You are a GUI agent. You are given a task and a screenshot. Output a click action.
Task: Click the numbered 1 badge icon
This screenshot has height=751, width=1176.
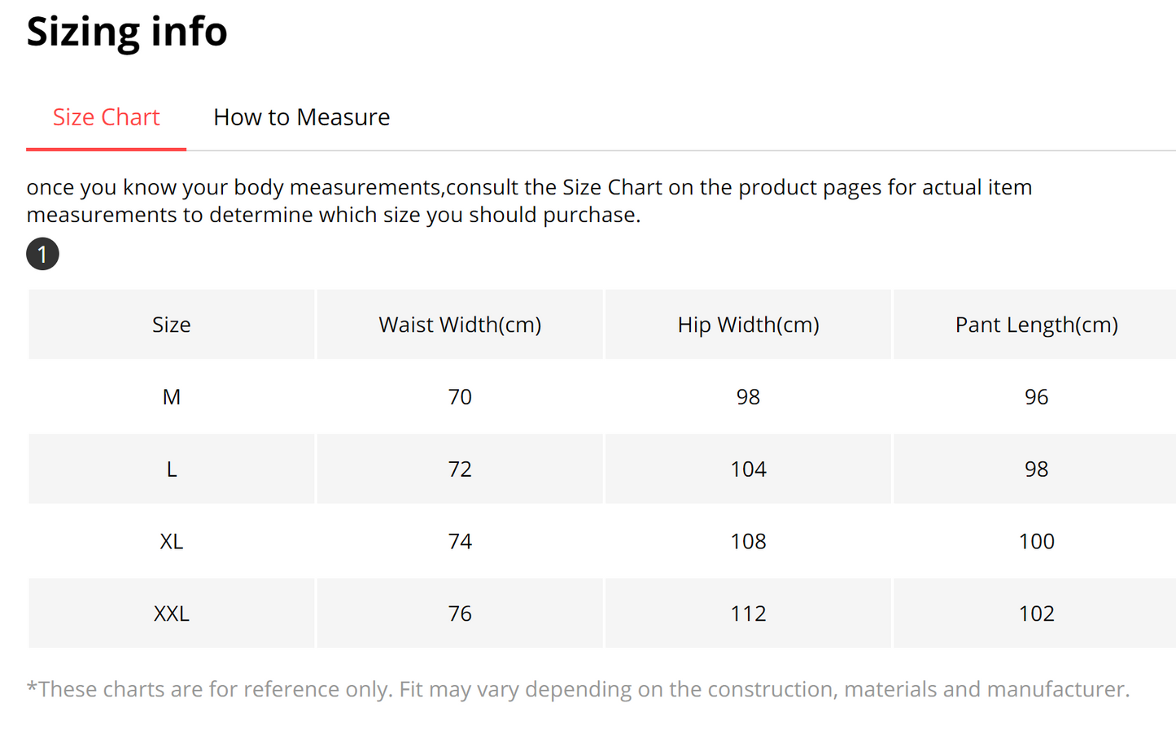(x=42, y=254)
